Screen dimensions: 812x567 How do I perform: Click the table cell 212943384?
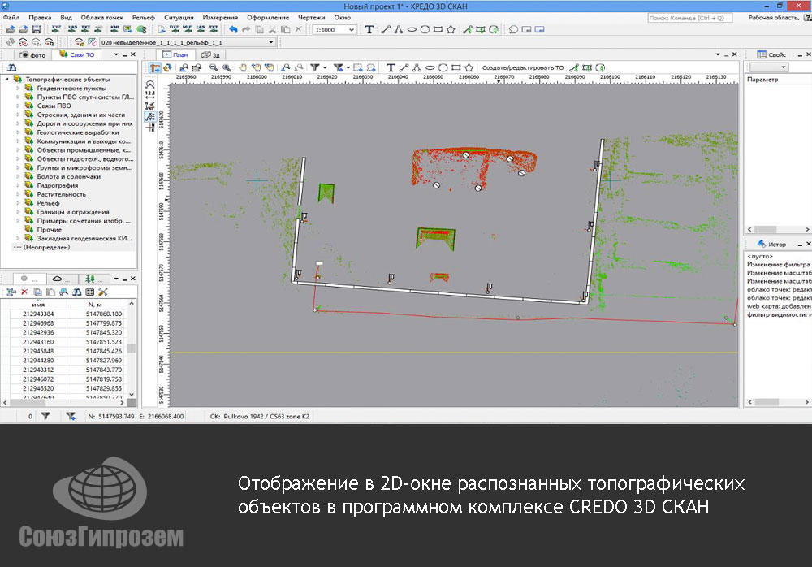[x=38, y=314]
